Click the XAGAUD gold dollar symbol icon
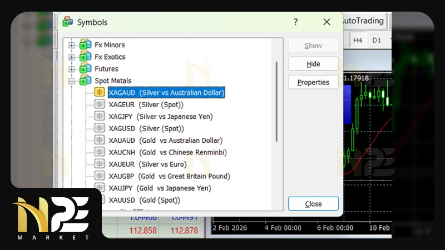 100,93
